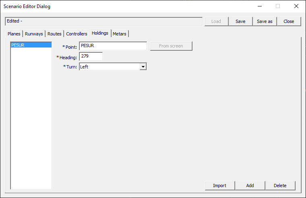Focus the Heading value field
Image resolution: width=306 pixels, height=198 pixels.
coord(91,56)
